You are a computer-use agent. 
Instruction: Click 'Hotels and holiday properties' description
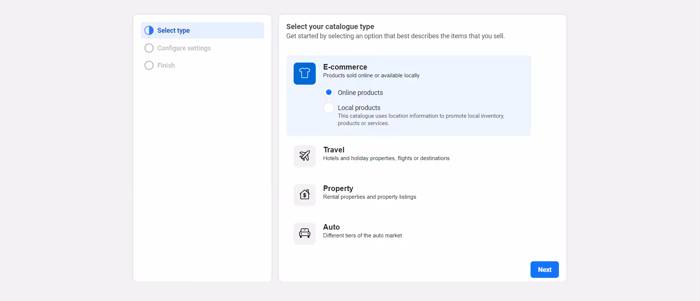[386, 158]
